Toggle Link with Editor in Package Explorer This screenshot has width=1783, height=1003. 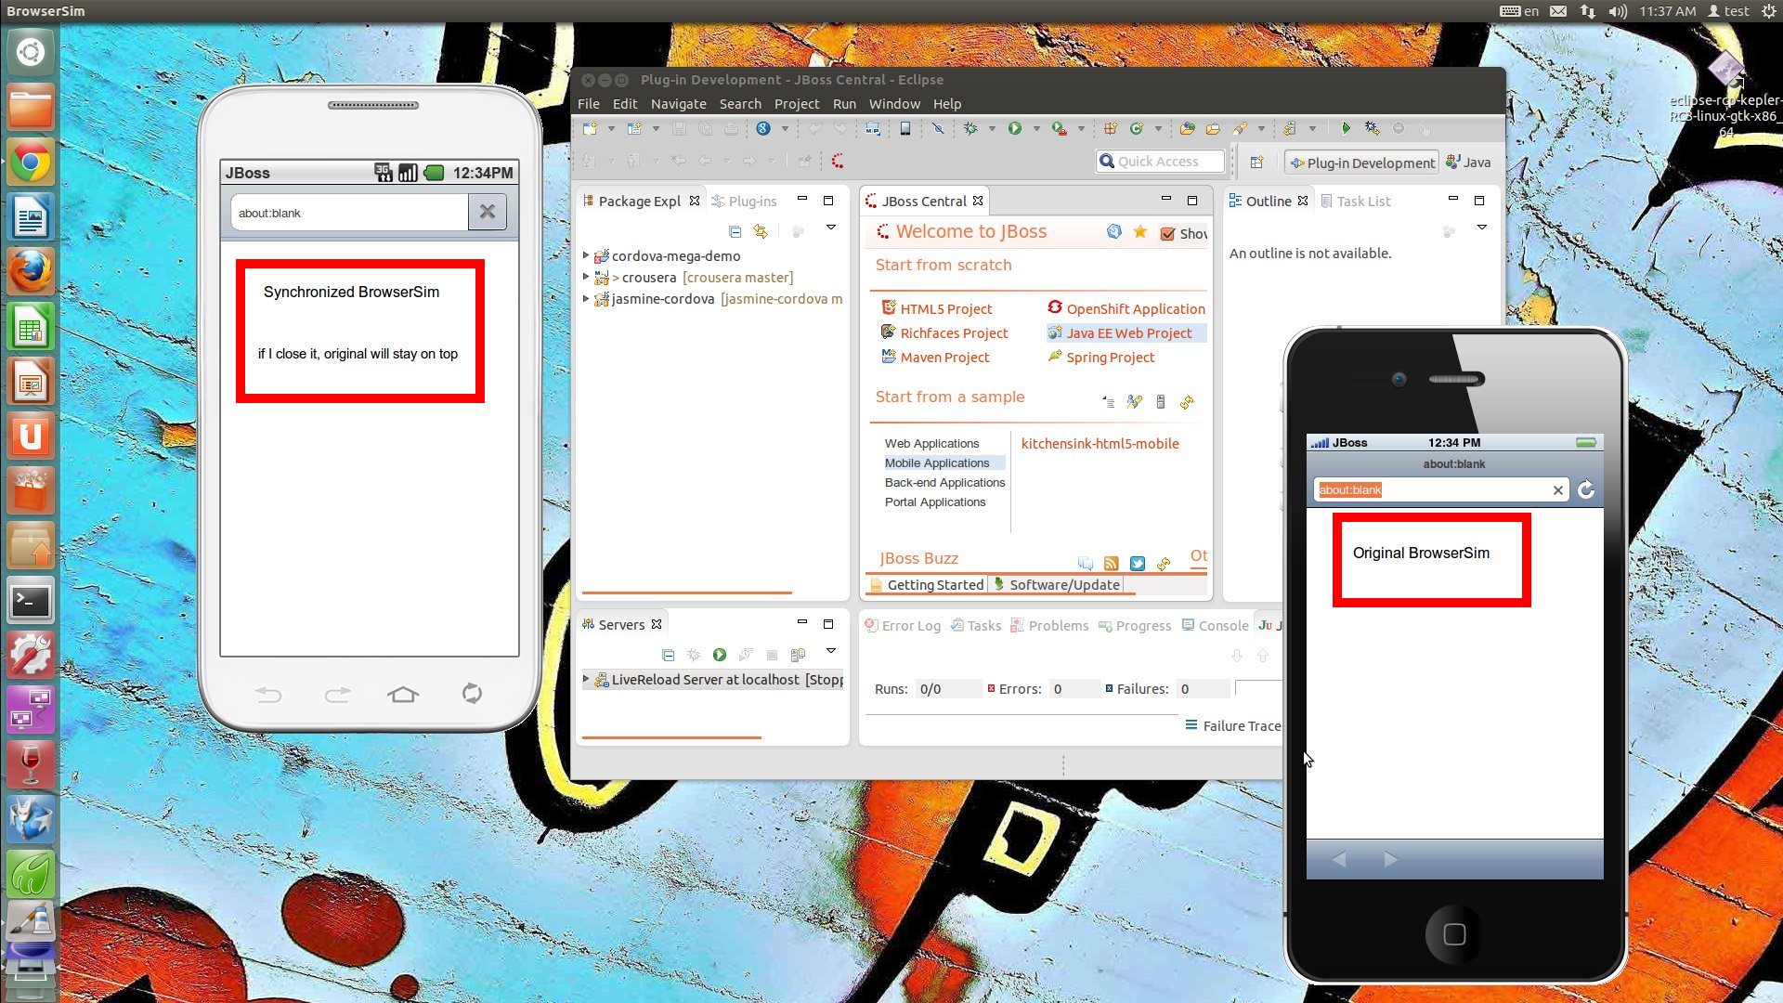pos(761,231)
